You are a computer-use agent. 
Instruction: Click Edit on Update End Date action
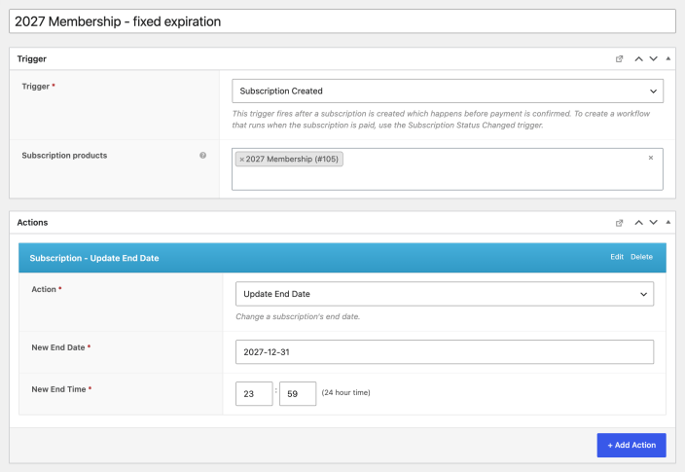pos(617,257)
